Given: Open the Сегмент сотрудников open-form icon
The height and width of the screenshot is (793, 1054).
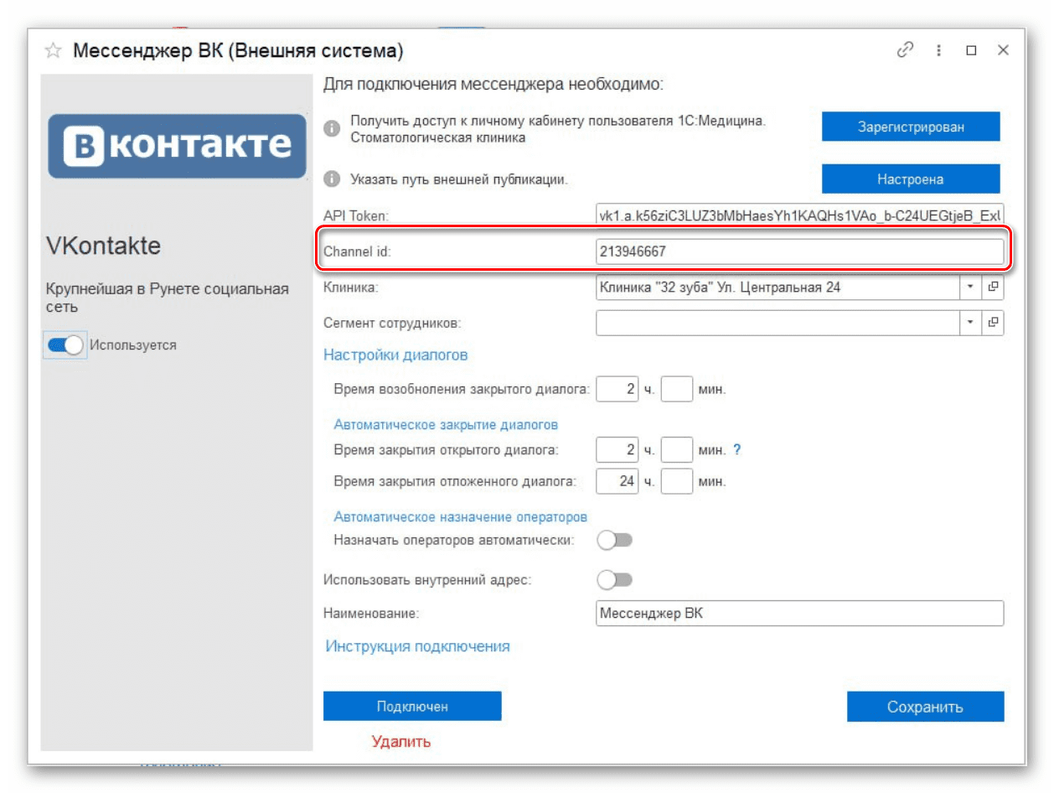Looking at the screenshot, I should (993, 322).
